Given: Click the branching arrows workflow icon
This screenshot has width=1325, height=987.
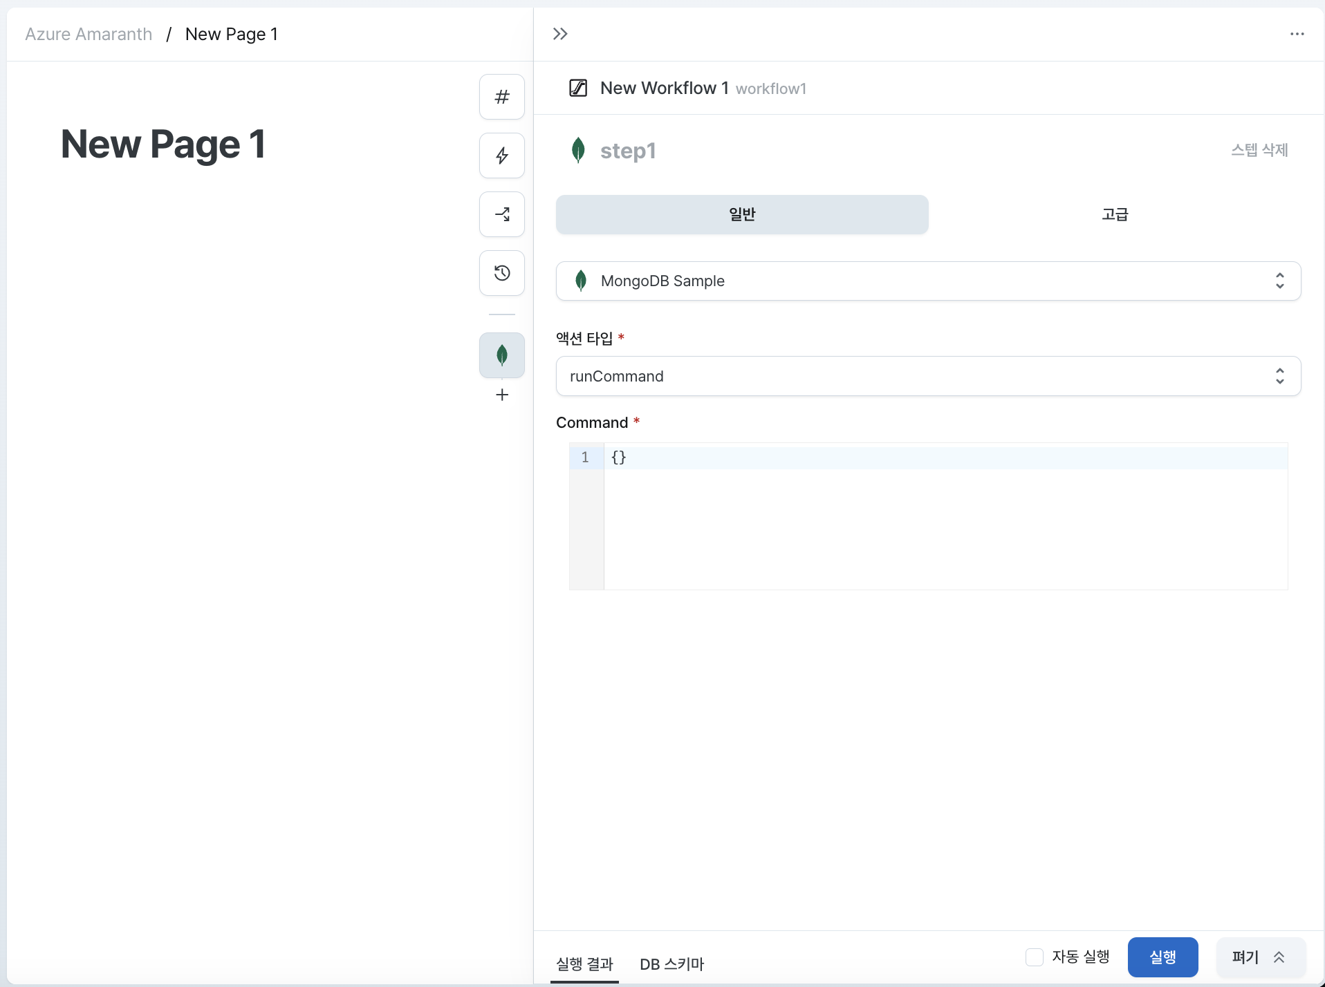Looking at the screenshot, I should click(x=502, y=214).
